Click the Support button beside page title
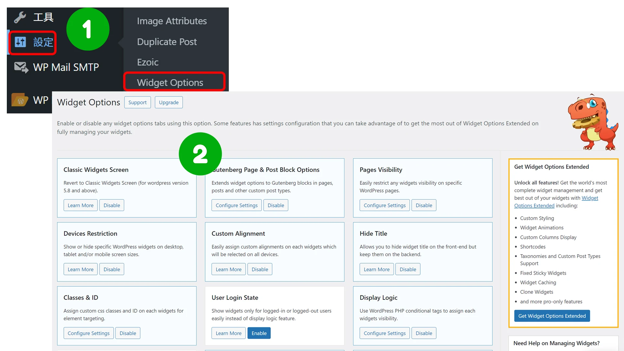Viewport: 624px width, 351px height. click(x=137, y=102)
